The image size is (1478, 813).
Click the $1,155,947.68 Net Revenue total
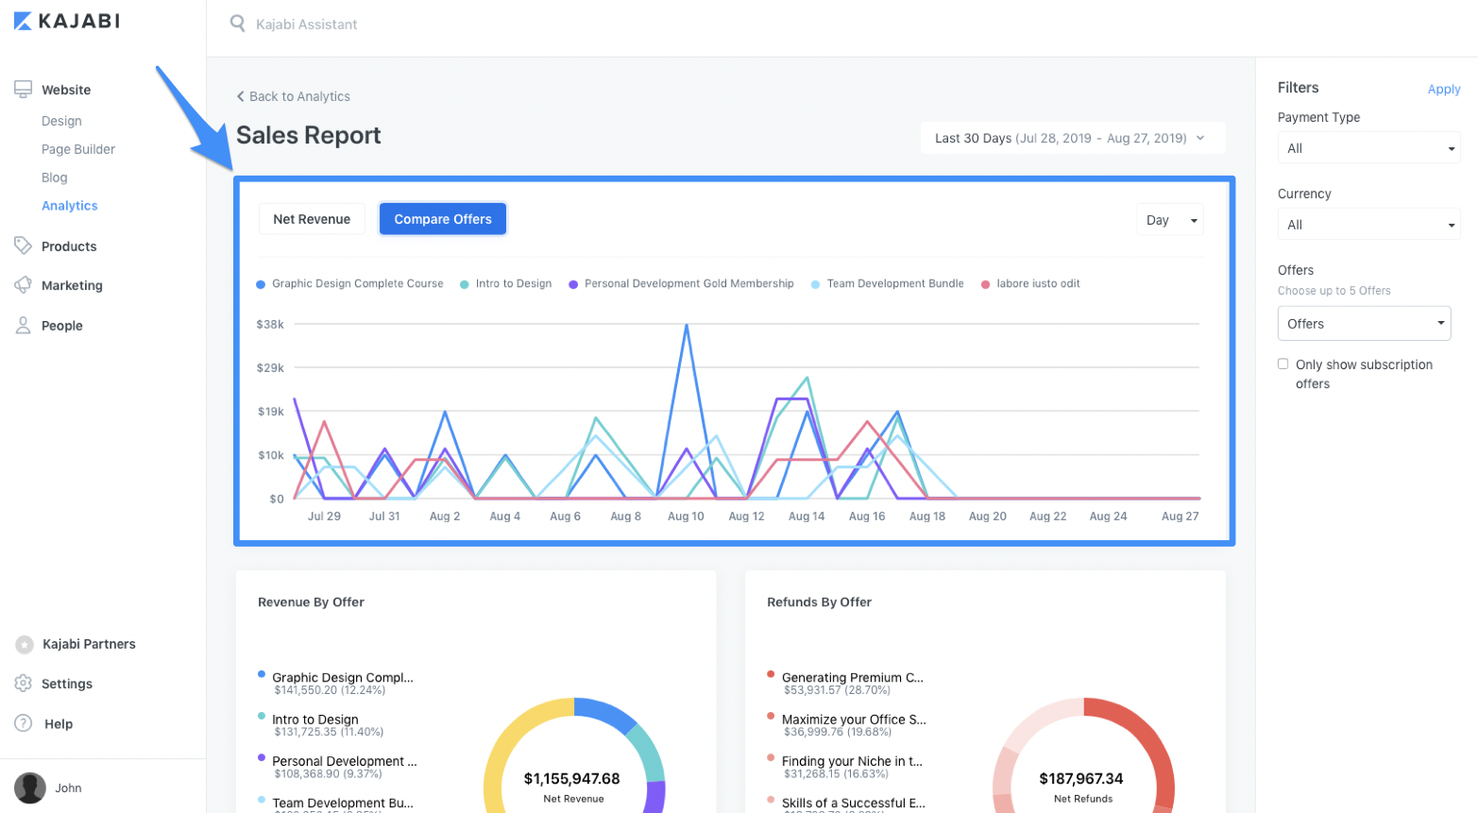572,779
